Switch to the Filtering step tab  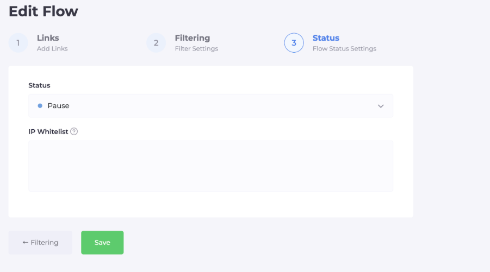pos(192,38)
